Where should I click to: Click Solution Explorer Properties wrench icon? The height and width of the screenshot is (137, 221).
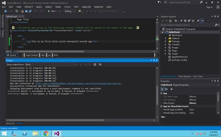tap(198, 21)
